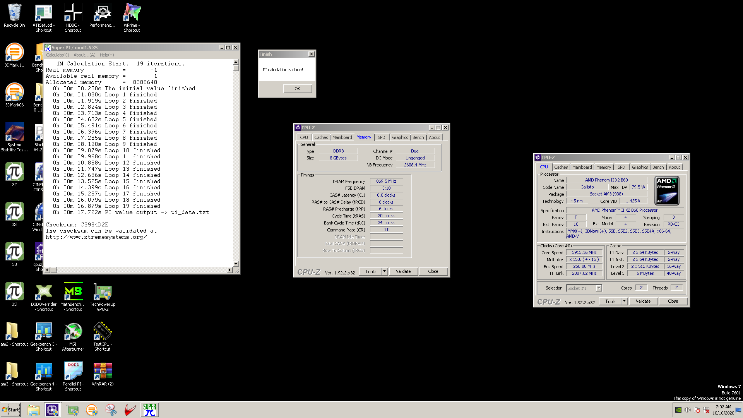Viewport: 743px width, 418px height.
Task: Switch to Graphics tab in Memory CPU-Z window
Action: pos(400,137)
